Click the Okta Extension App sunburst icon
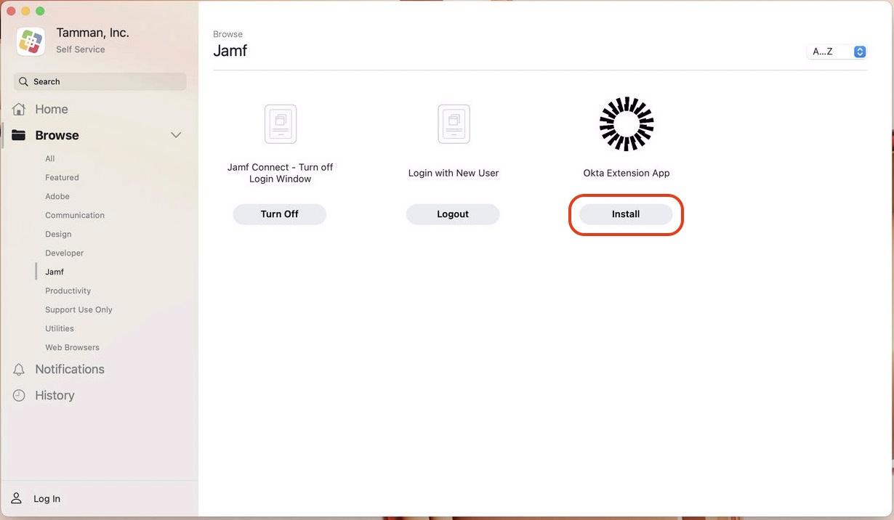Image resolution: width=894 pixels, height=520 pixels. click(627, 124)
